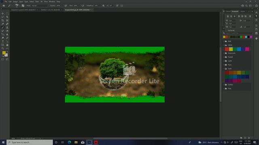Pick the magenta CMYK swatch
This screenshot has width=259, height=145.
coord(247,49)
